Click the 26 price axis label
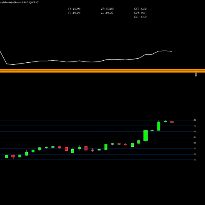The height and width of the screenshot is (205, 205). [x=195, y=148]
